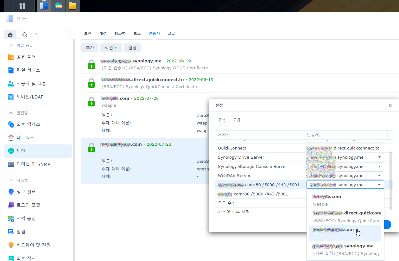Close the 설정 dialog

390,105
